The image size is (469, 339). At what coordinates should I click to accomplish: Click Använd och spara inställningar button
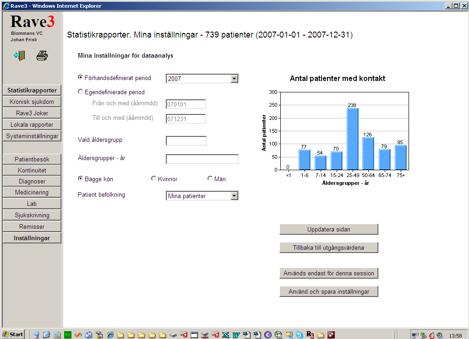click(329, 291)
